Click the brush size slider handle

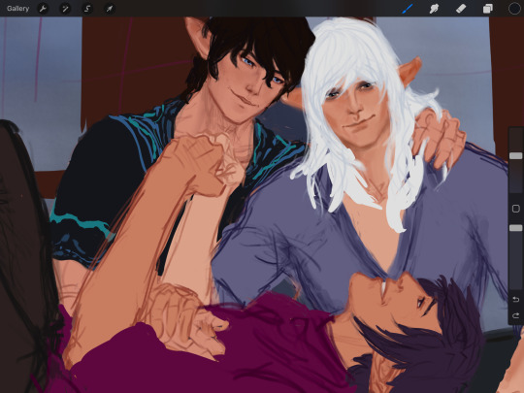click(x=515, y=155)
